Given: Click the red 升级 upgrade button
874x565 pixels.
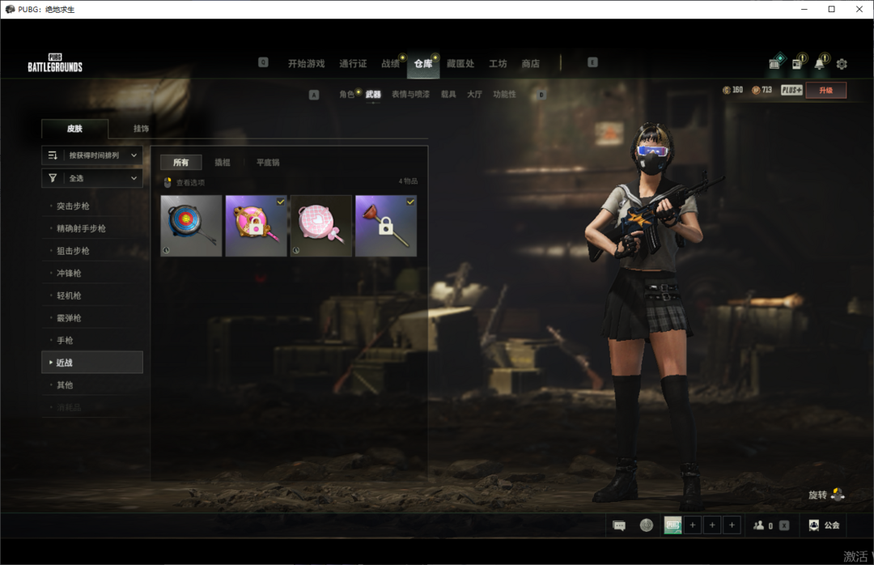Looking at the screenshot, I should pyautogui.click(x=825, y=90).
